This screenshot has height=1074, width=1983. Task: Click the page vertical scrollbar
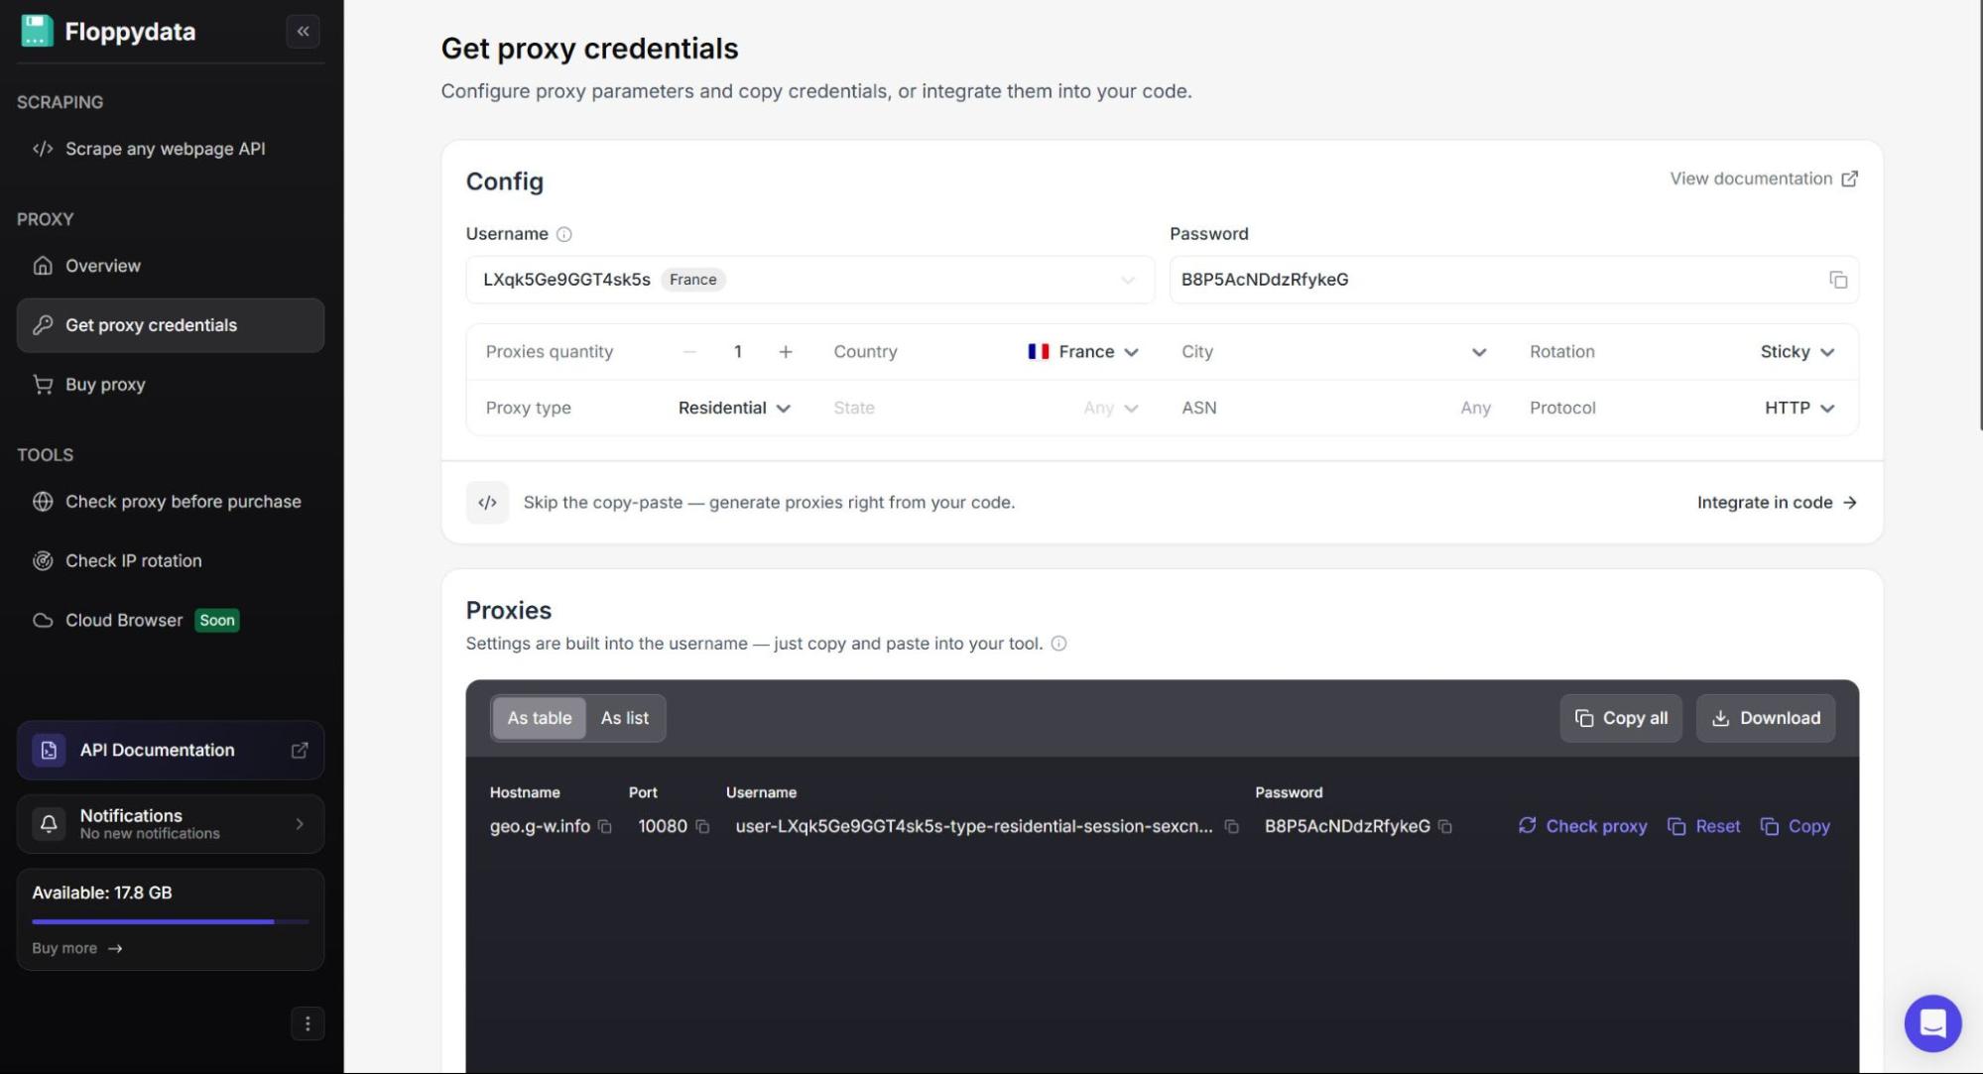coord(1979,215)
